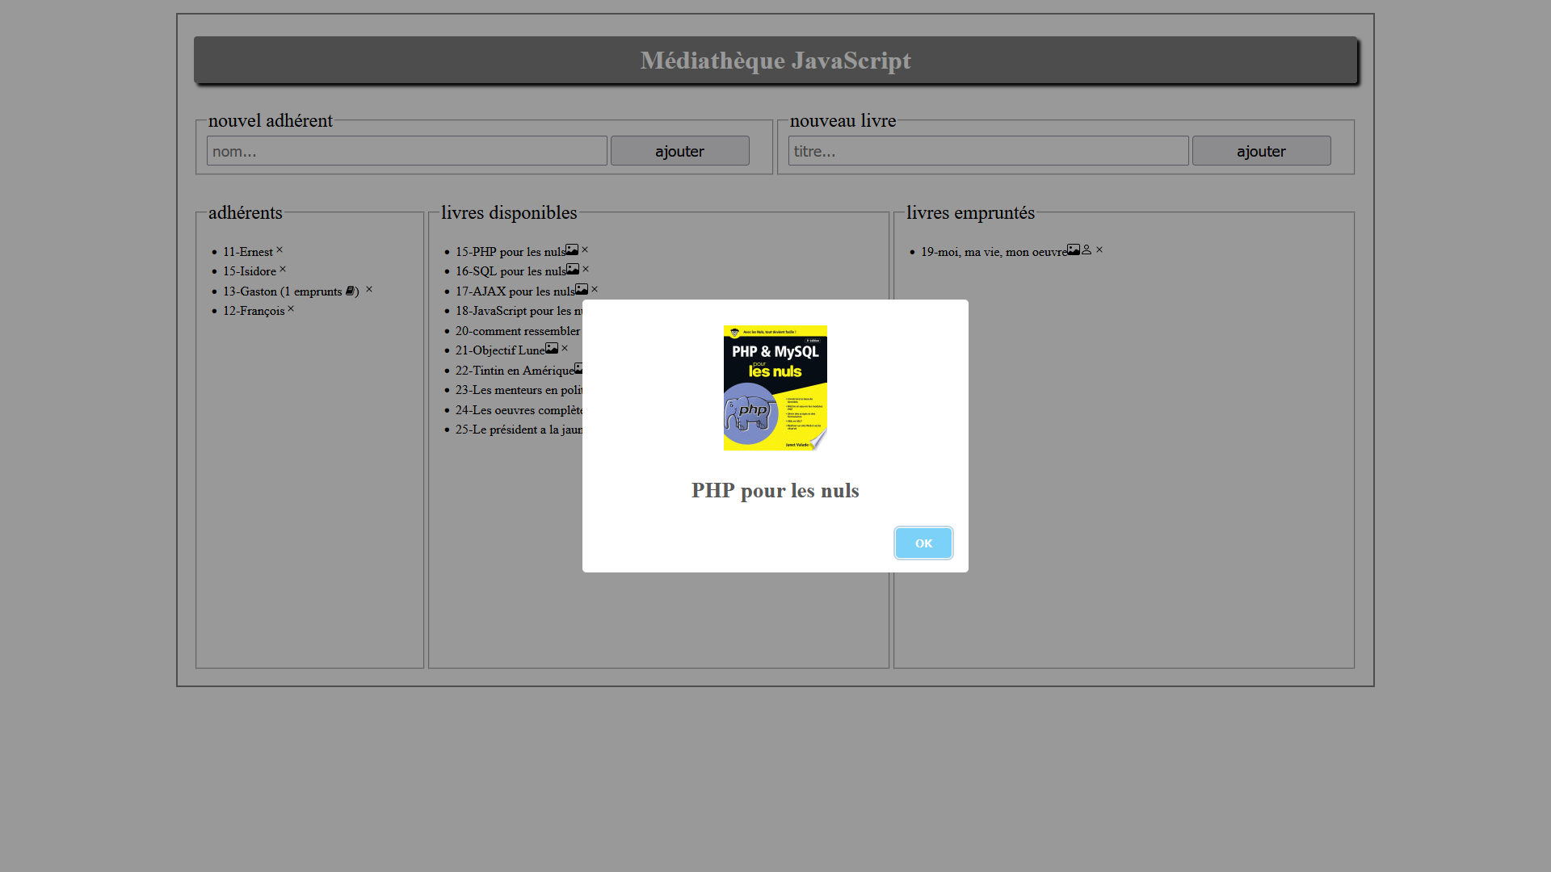The height and width of the screenshot is (872, 1551).
Task: Click borrowed-book icon next to Gaston
Action: [350, 291]
